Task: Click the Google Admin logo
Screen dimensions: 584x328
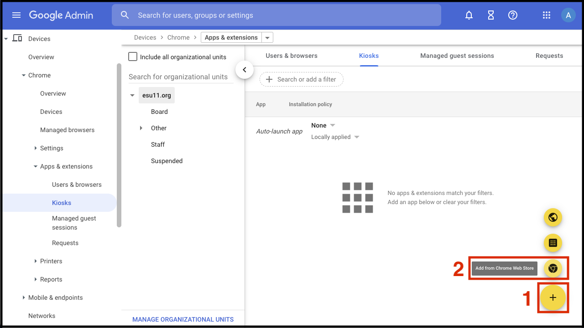Action: click(61, 15)
